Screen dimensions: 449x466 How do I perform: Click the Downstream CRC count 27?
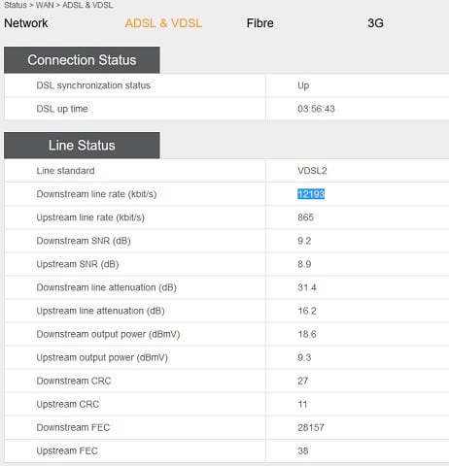[x=303, y=381]
